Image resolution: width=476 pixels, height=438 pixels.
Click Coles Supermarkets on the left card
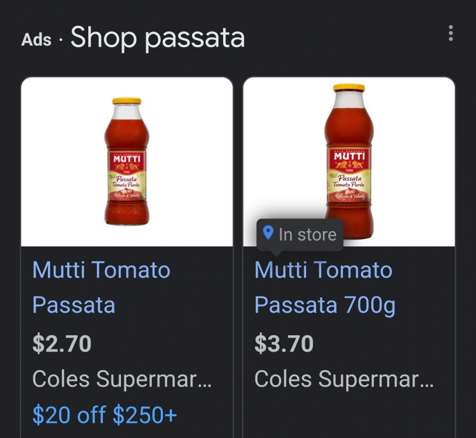(122, 379)
